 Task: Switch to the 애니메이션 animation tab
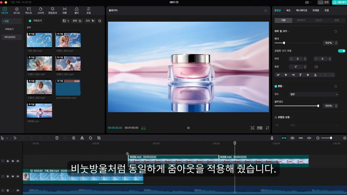point(302,10)
